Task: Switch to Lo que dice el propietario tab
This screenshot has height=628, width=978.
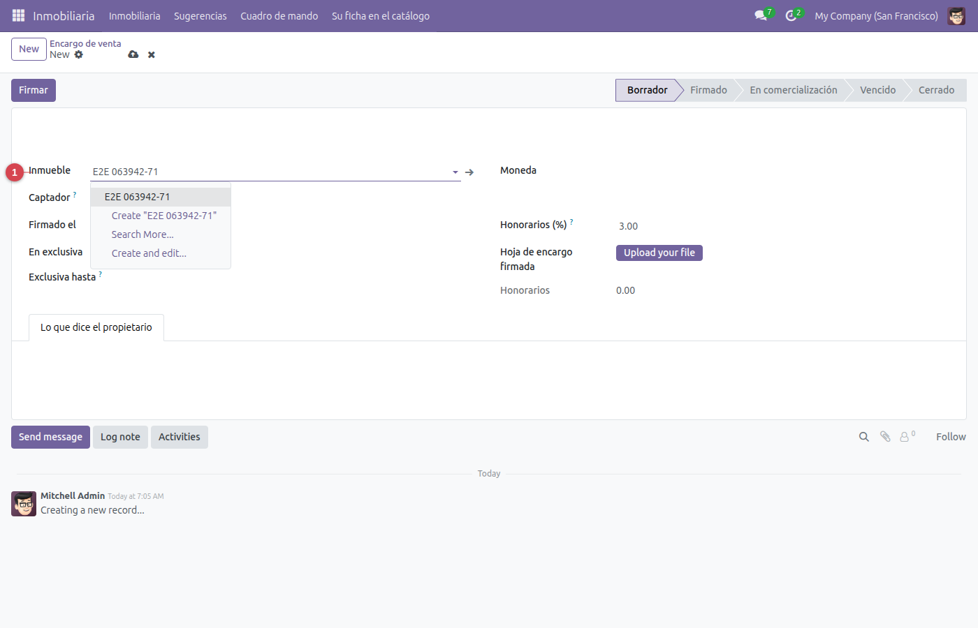Action: pos(96,327)
